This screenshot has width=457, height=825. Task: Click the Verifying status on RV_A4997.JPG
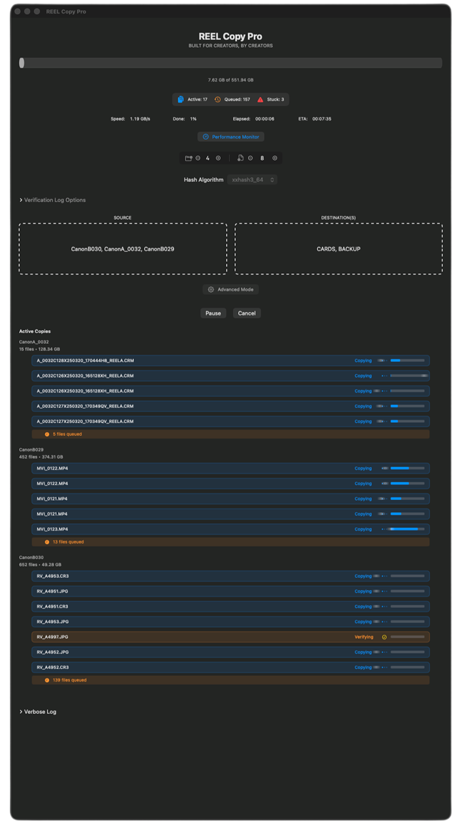[364, 637]
